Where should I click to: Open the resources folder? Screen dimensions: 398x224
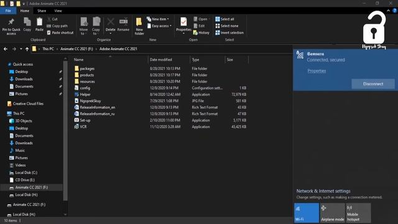click(85, 82)
